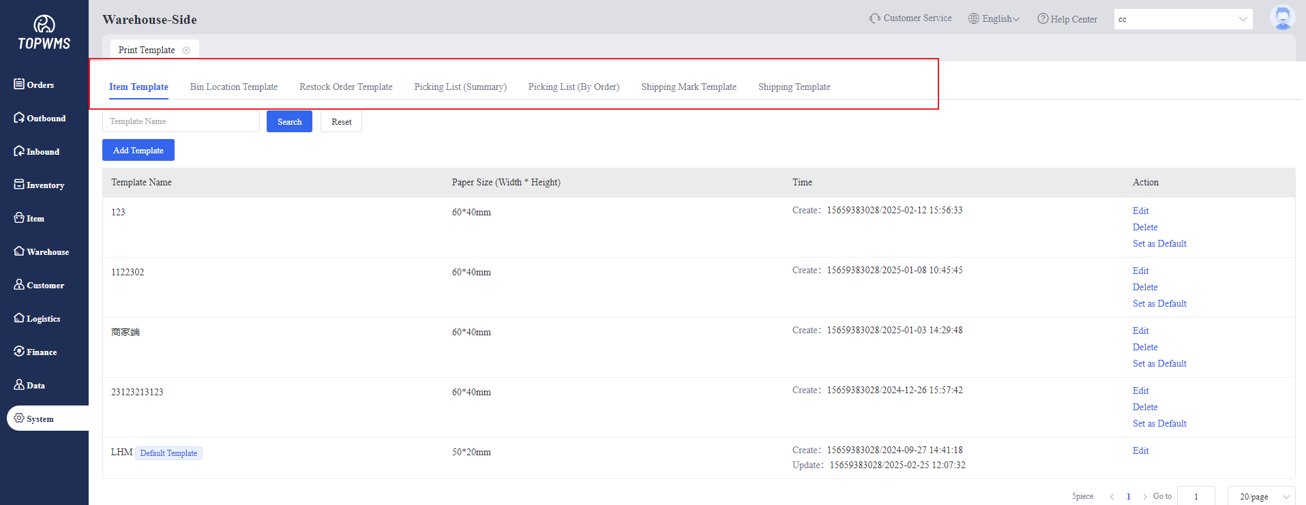
Task: Click the user avatar icon
Action: coord(1282,18)
